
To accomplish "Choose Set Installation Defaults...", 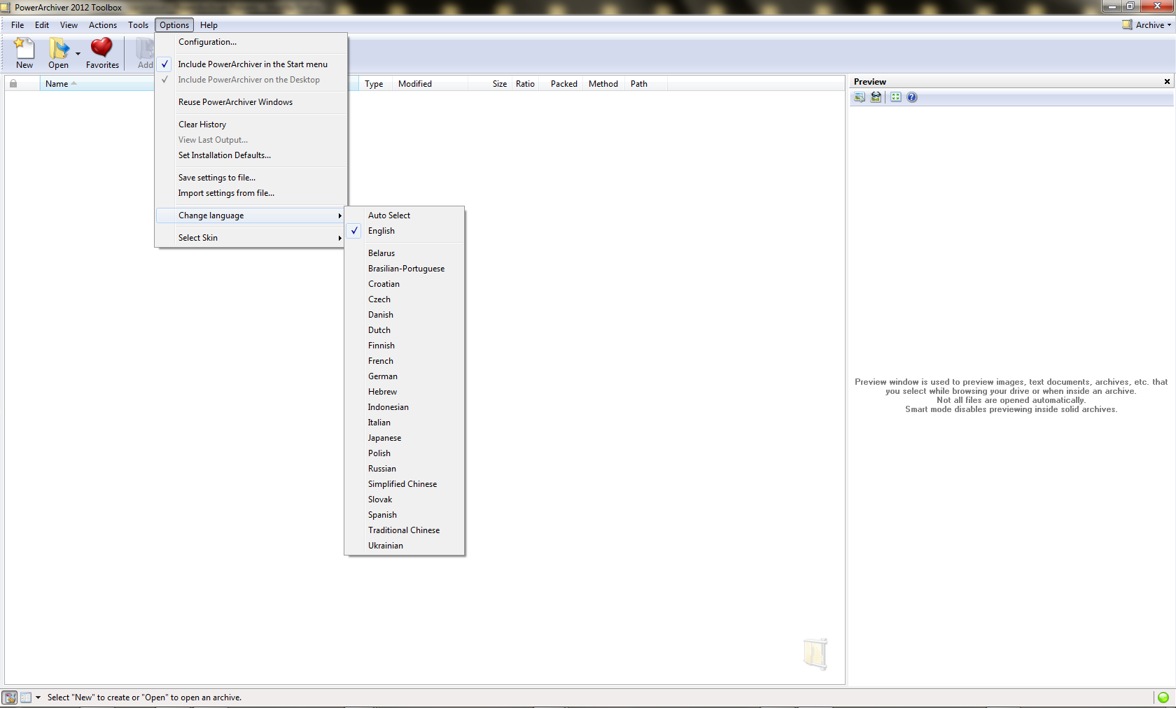I will (251, 155).
